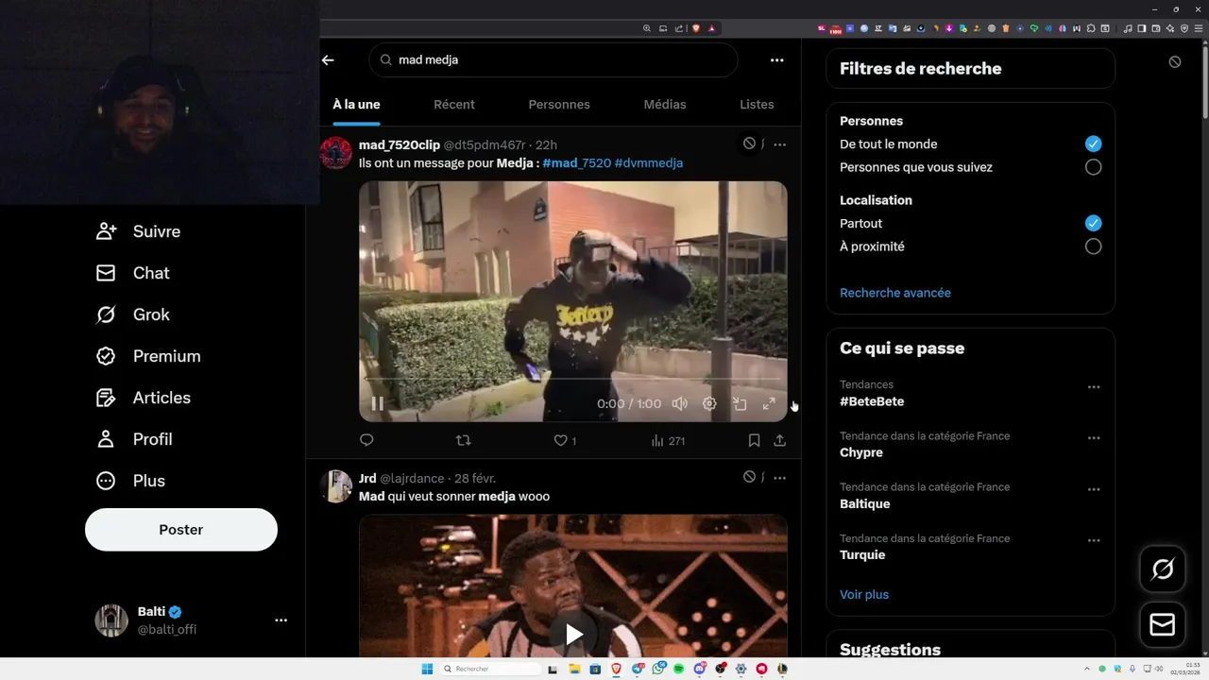Enable picture-in-picture on the video

tap(740, 404)
